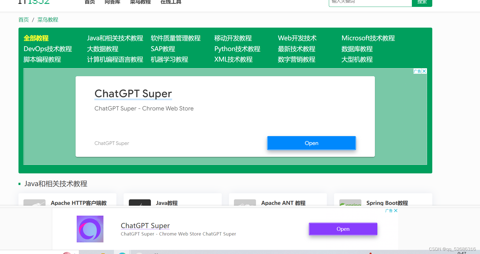Click the Spring Boot thumbnail image
The width and height of the screenshot is (480, 254).
[x=350, y=202]
